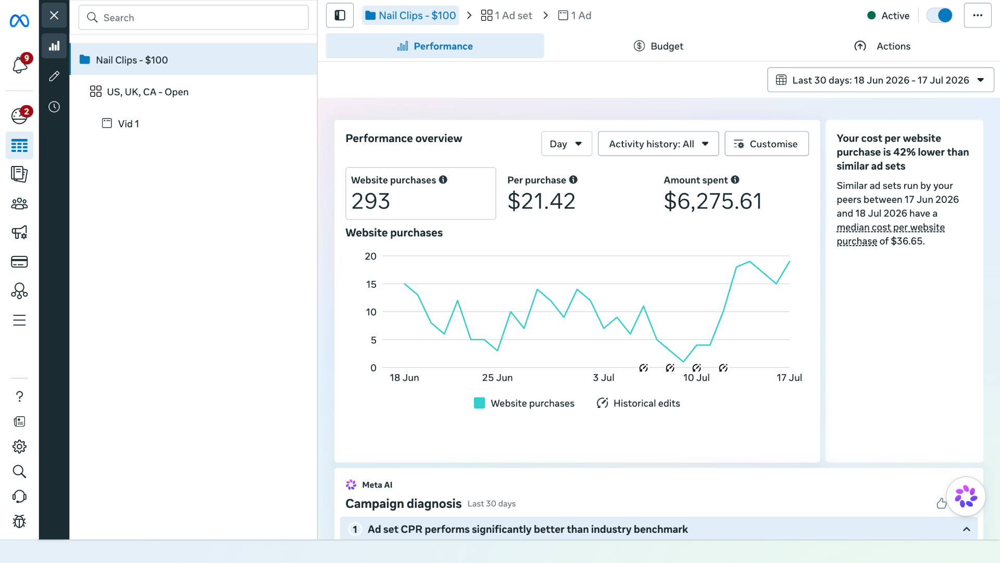The image size is (1000, 563).
Task: Click Per purchase info icon
Action: (573, 180)
